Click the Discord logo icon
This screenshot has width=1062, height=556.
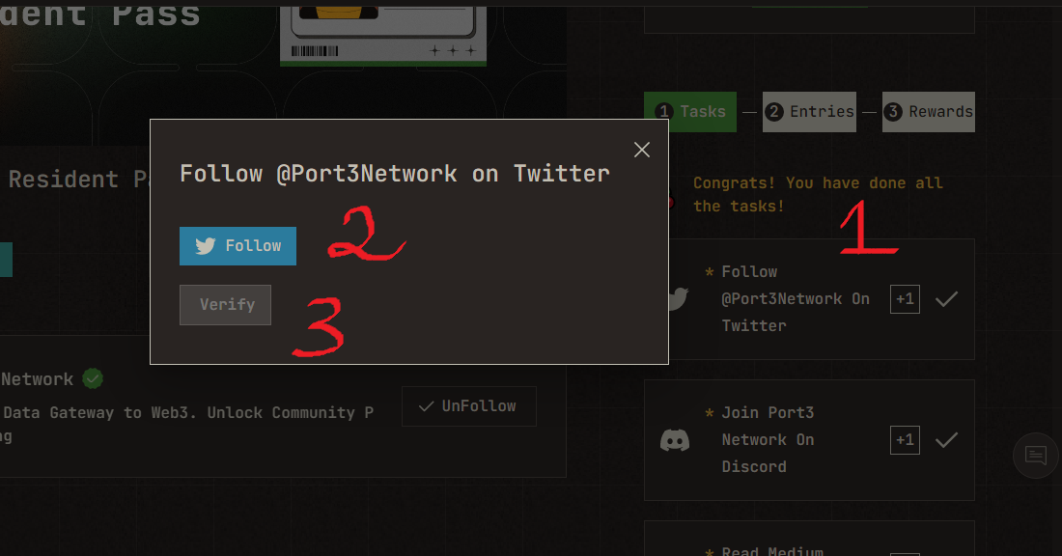click(x=675, y=440)
